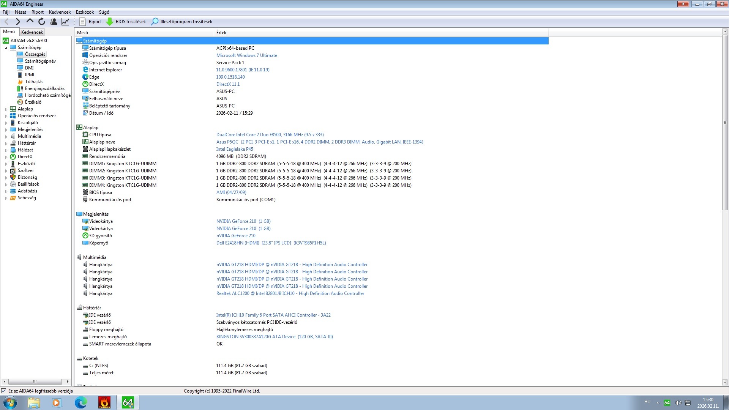729x410 pixels.
Task: Click the sidebar horizontal scrollbar thumb
Action: [35, 382]
